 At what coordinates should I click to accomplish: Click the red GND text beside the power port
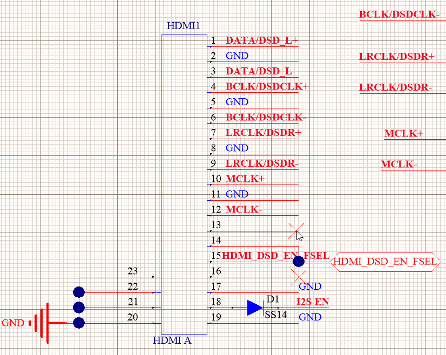point(13,323)
